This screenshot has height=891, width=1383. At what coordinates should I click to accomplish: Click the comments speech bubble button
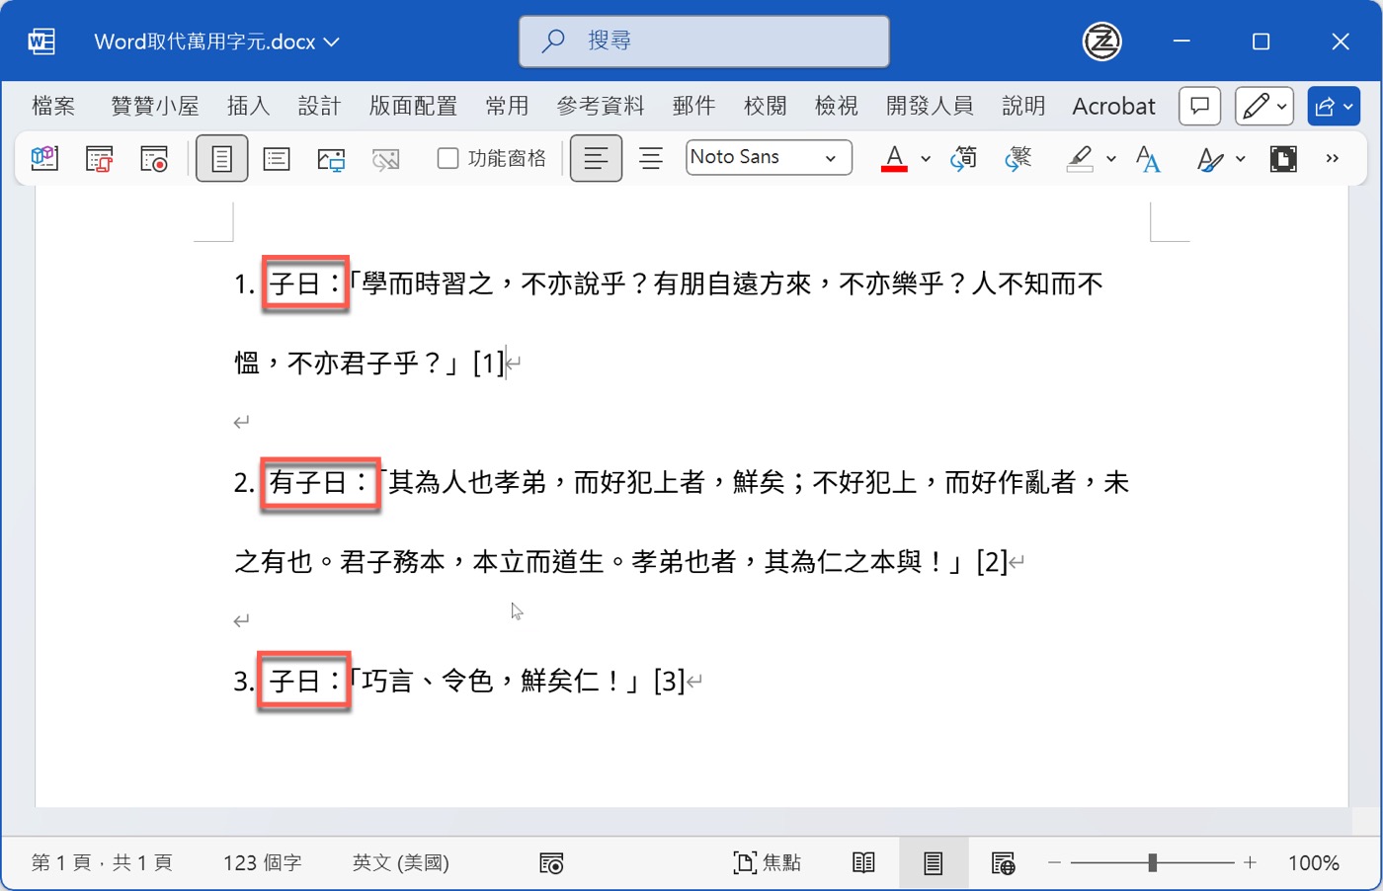click(1200, 106)
